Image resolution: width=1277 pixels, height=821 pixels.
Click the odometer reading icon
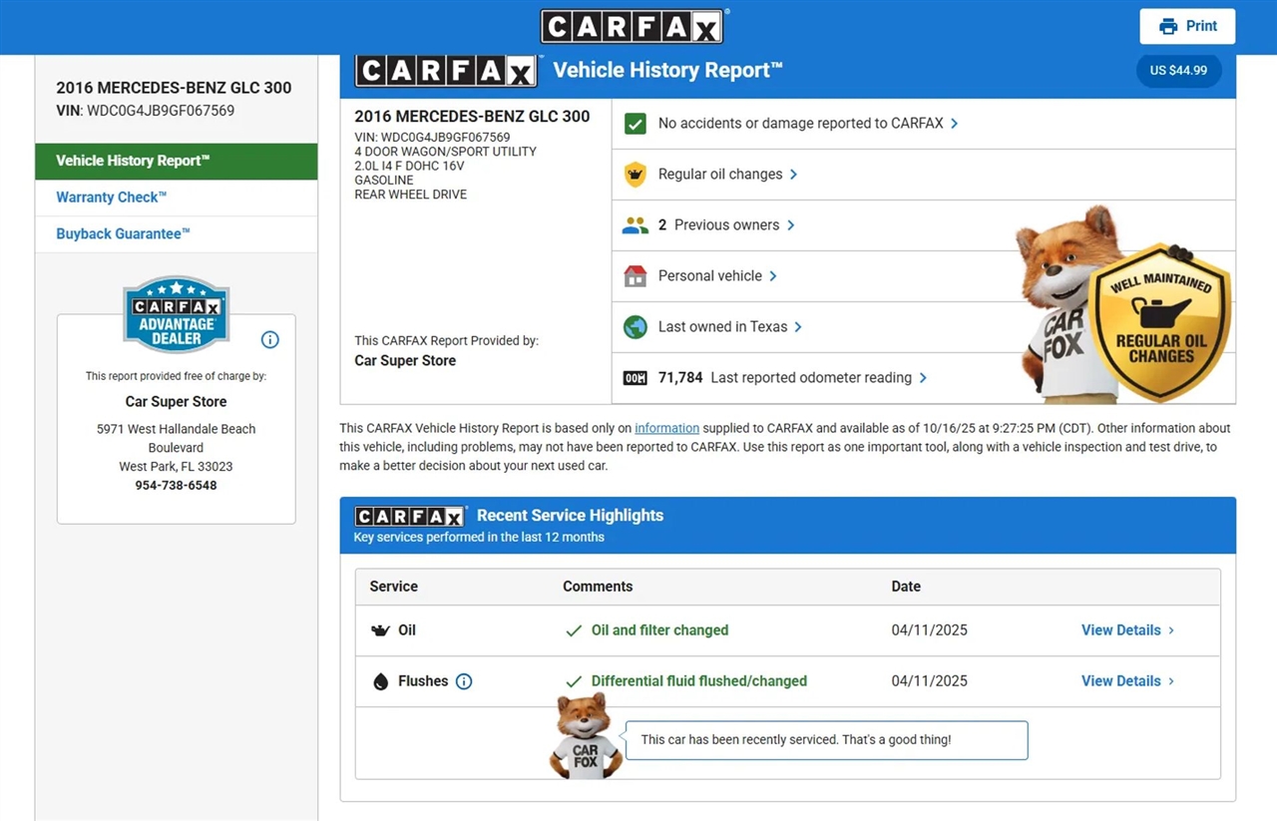pos(635,378)
